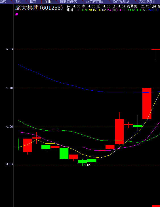Viewport: 160px width, 207px height.
Task: Select the blue MA(60) indicator label
Action: pyautogui.click(x=153, y=10)
